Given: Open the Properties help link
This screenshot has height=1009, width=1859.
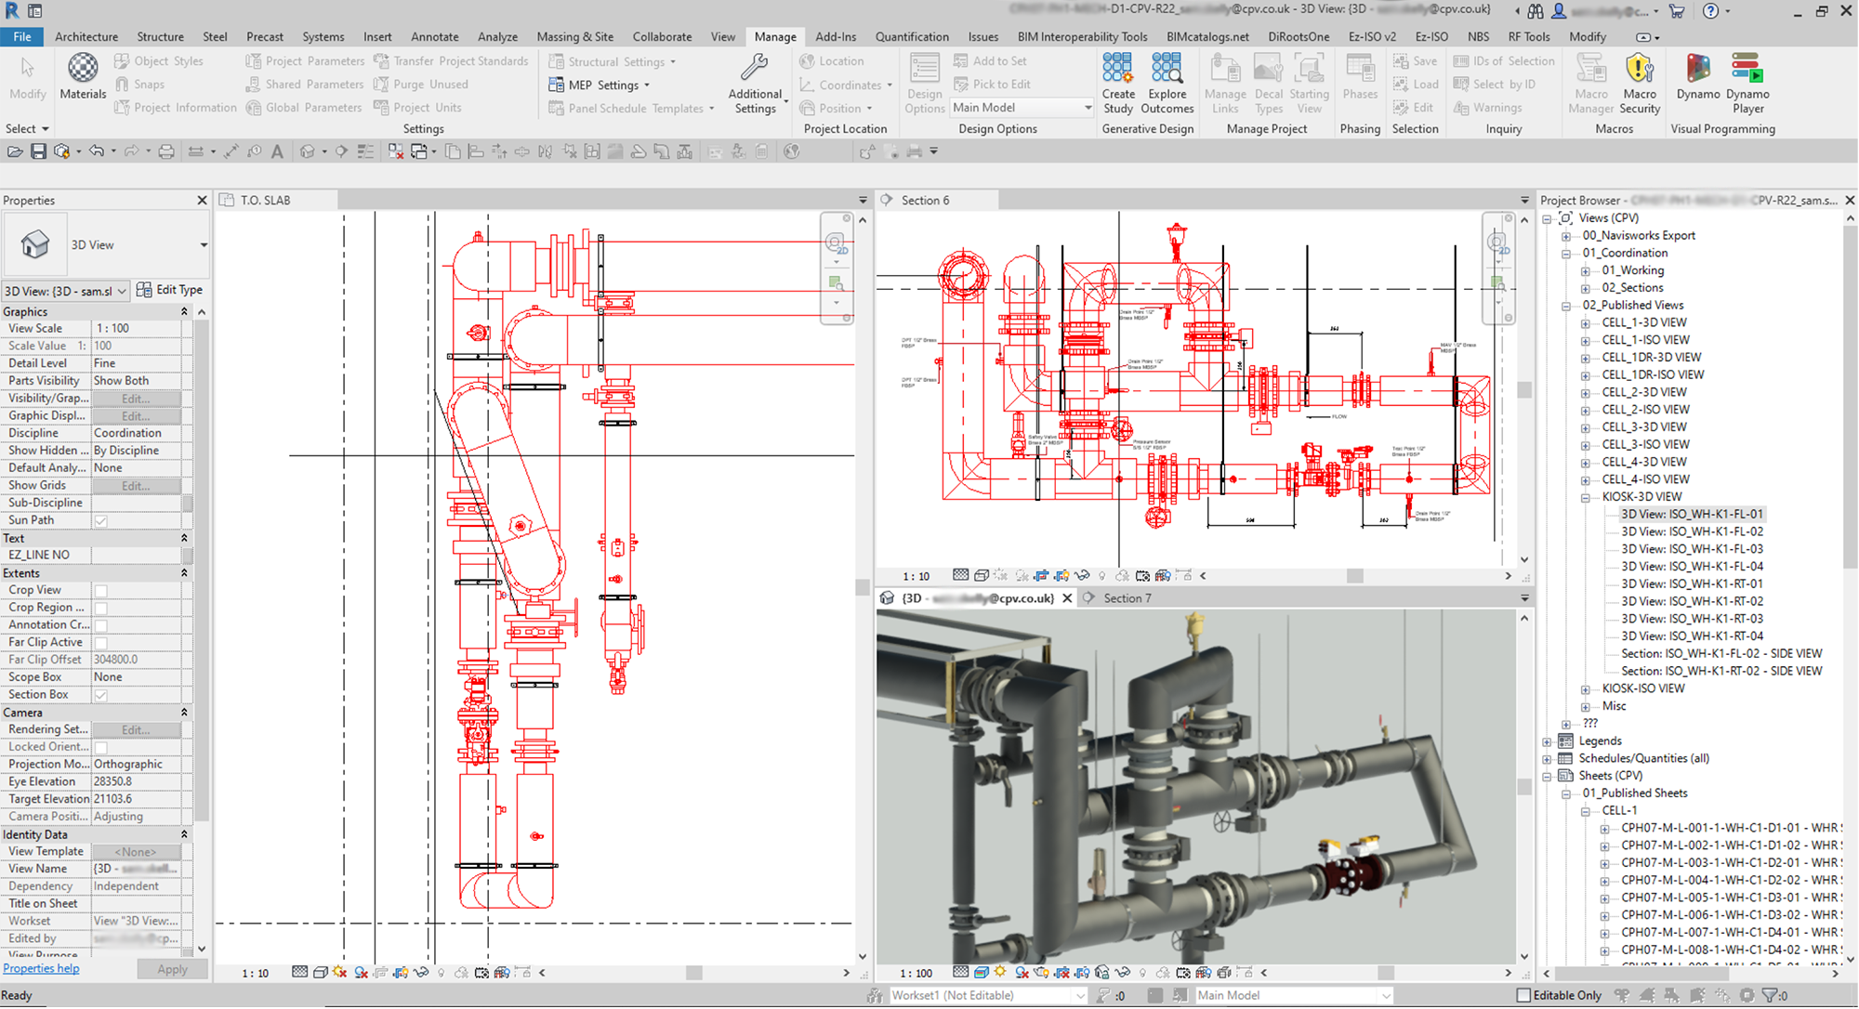Looking at the screenshot, I should click(x=41, y=968).
